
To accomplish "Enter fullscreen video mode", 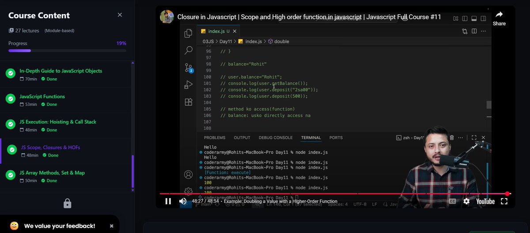I will (x=504, y=201).
